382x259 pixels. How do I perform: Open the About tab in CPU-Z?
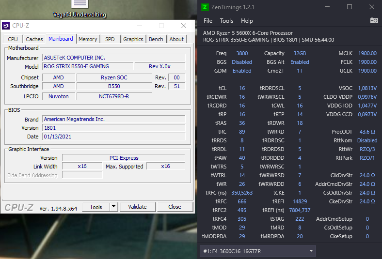tap(176, 39)
